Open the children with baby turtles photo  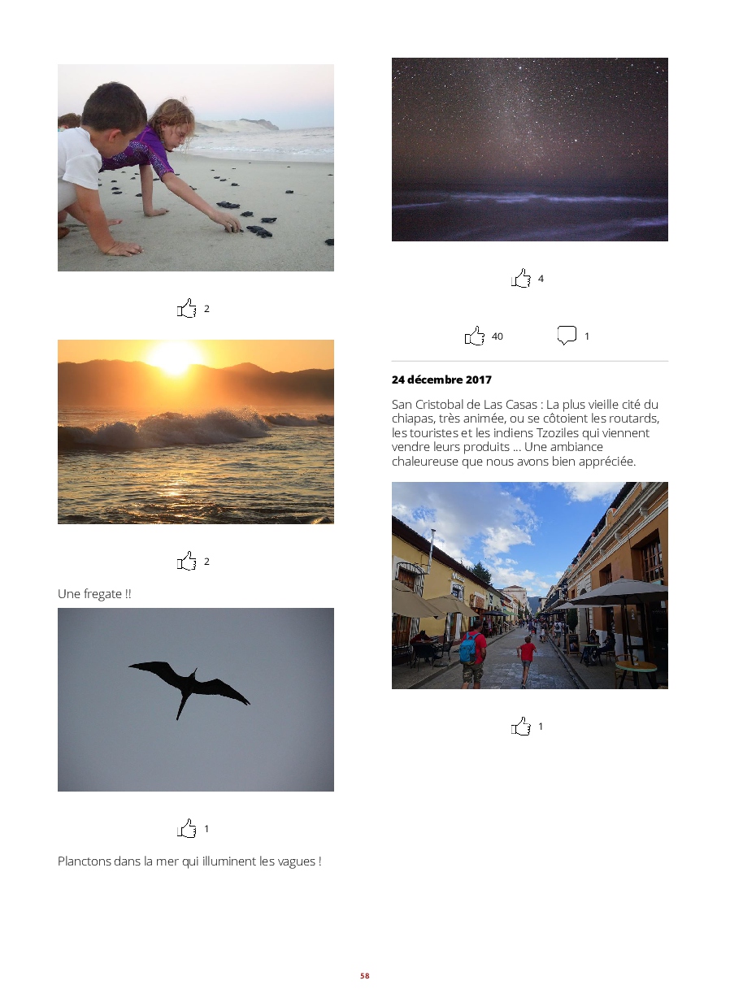pos(196,167)
